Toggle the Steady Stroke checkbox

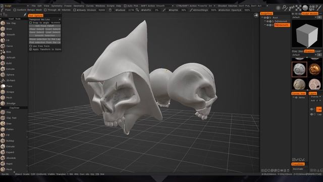[75, 10]
